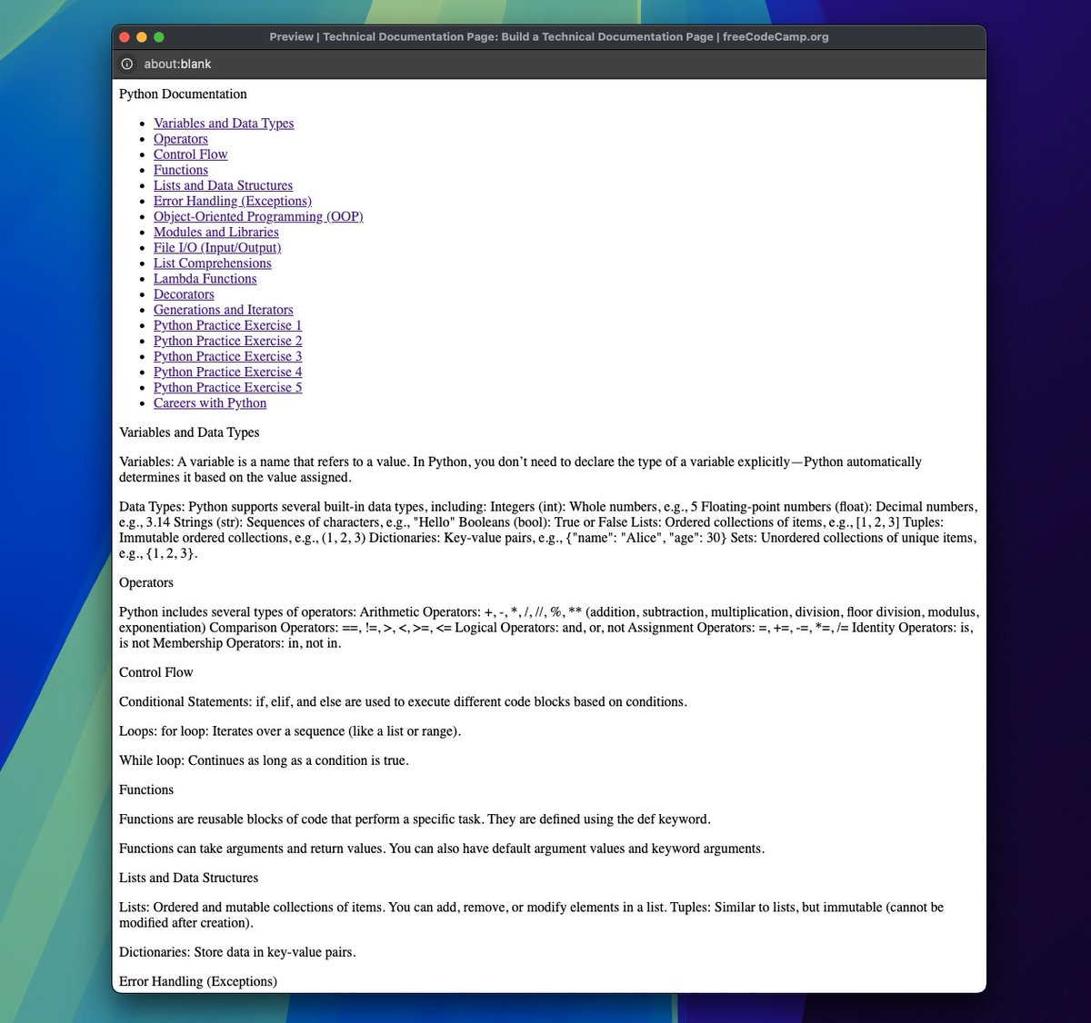Open Python Practice Exercise 2 link
The width and height of the screenshot is (1091, 1023).
pyautogui.click(x=228, y=341)
